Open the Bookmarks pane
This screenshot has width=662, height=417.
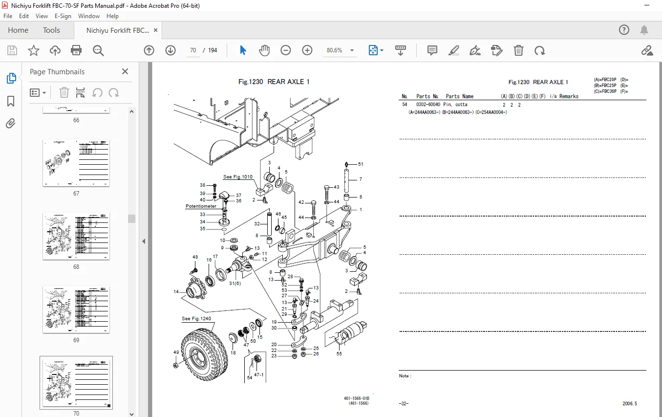pyautogui.click(x=11, y=101)
